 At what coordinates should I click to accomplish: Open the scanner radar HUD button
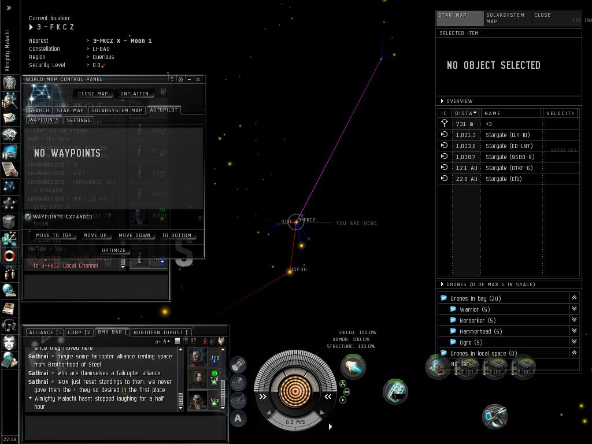(238, 383)
